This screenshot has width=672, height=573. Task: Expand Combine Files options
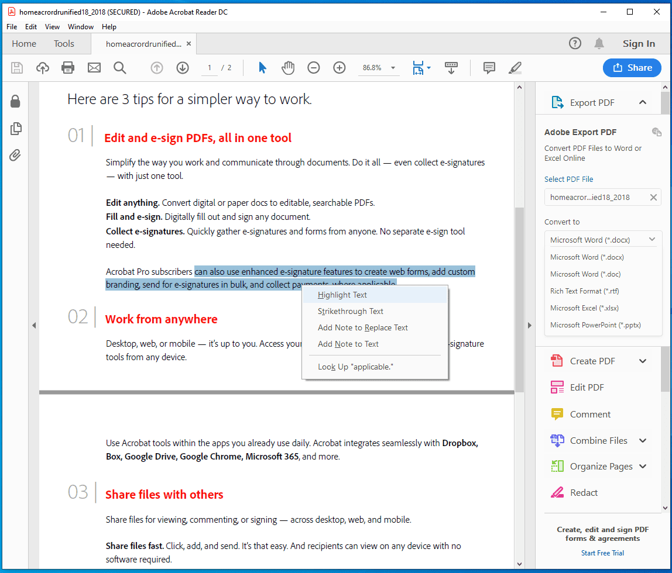coord(642,440)
